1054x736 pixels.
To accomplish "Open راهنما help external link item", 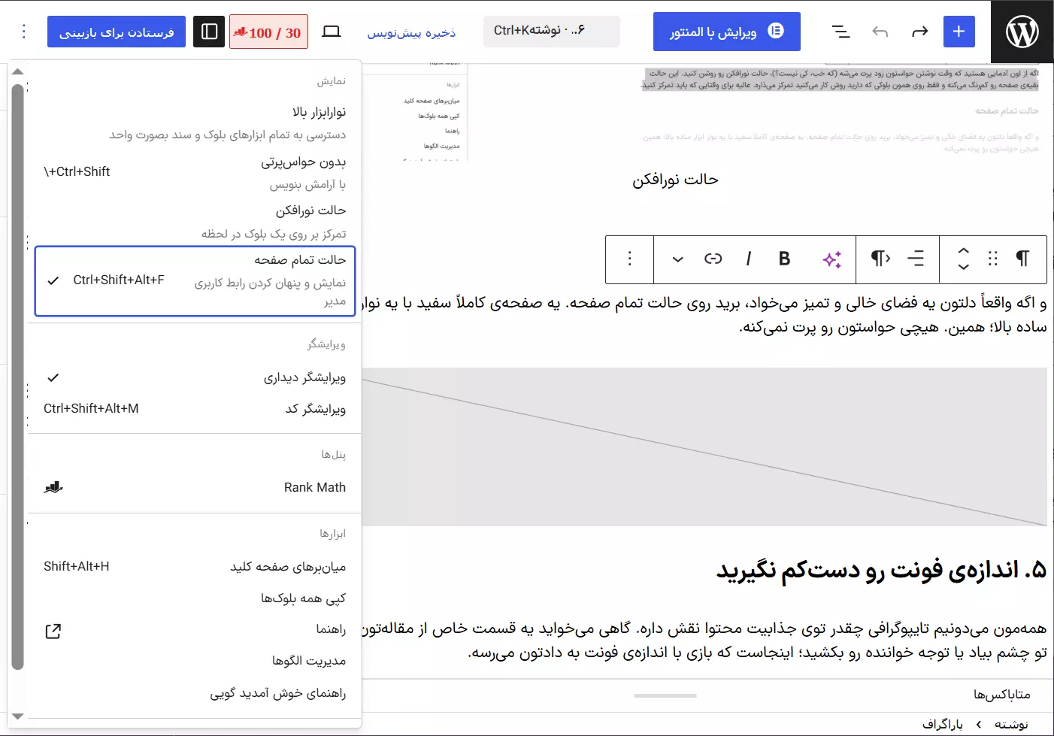I will (195, 630).
